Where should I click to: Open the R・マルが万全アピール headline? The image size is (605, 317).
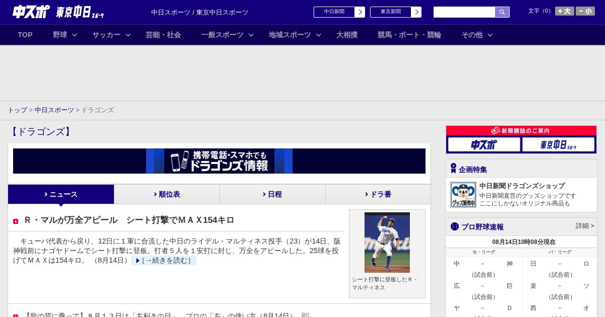(129, 220)
